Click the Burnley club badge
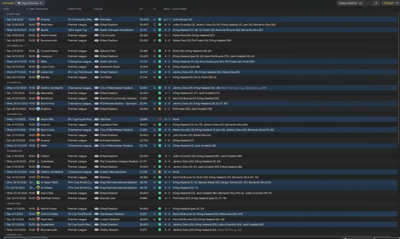 coord(38,77)
